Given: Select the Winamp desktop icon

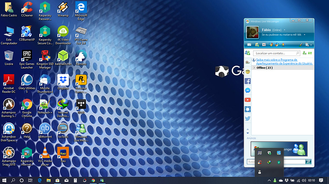Looking at the screenshot, I should (x=63, y=9).
